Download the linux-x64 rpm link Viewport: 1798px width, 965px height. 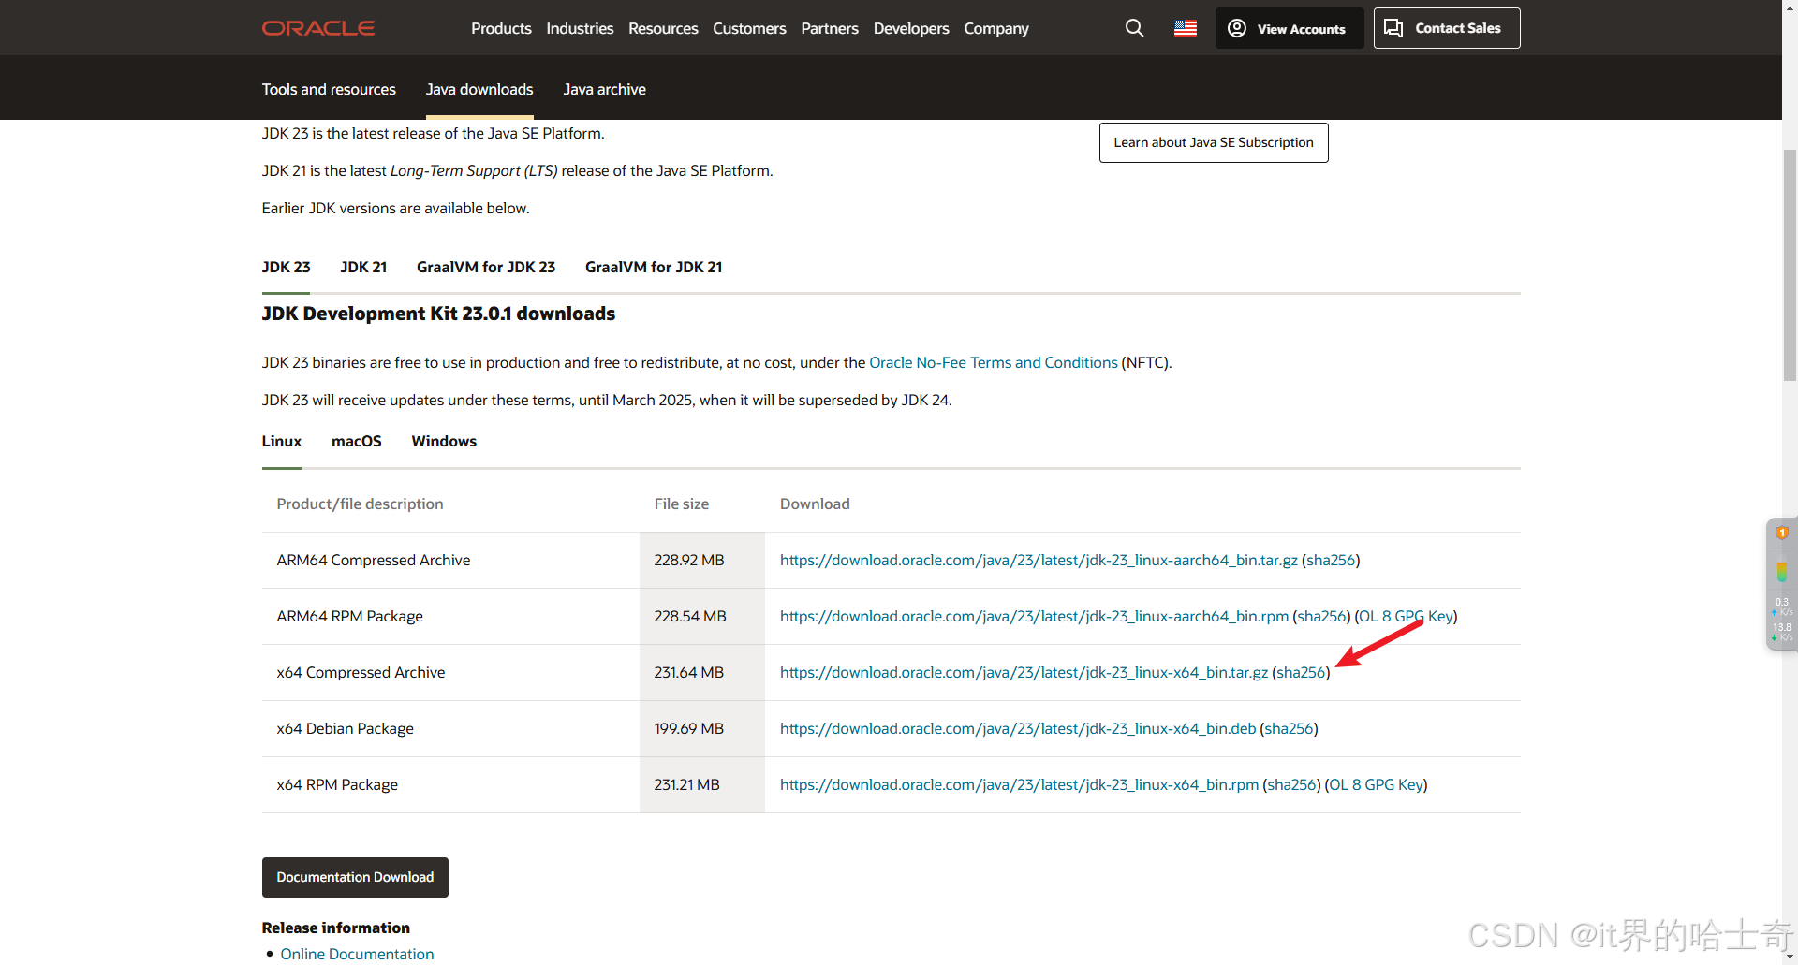[x=1019, y=784]
